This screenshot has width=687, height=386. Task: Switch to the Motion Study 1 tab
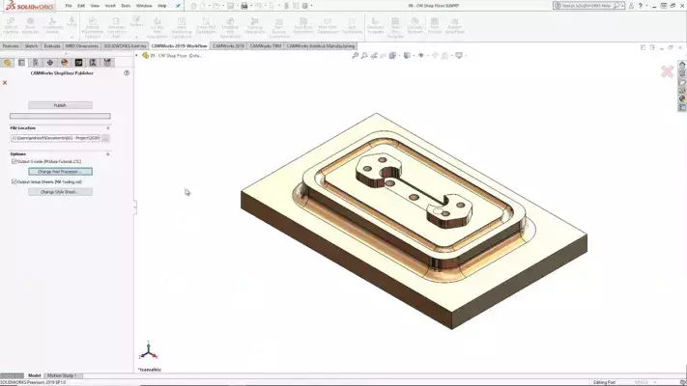click(62, 375)
